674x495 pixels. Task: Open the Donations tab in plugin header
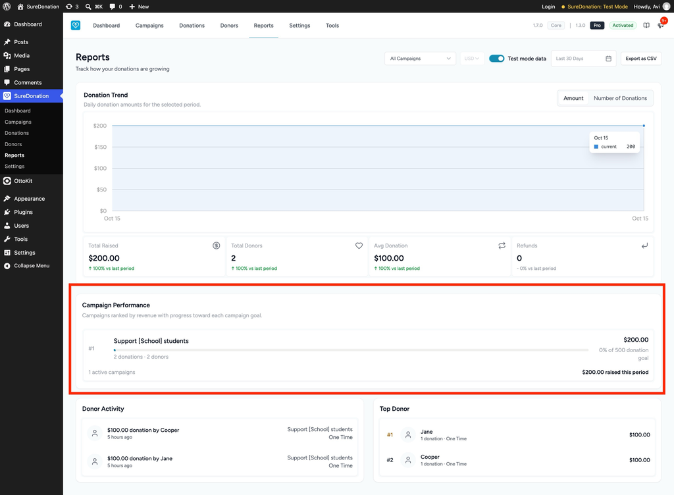click(192, 26)
